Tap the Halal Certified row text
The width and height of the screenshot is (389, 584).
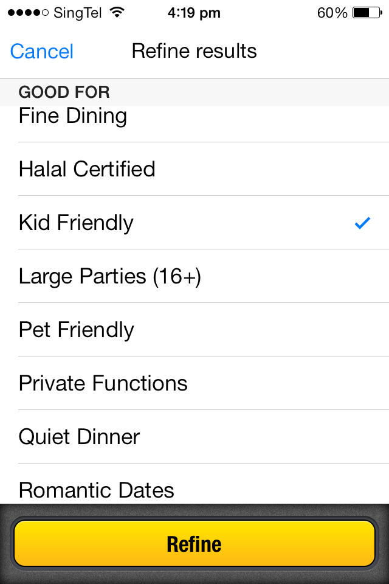click(x=87, y=169)
